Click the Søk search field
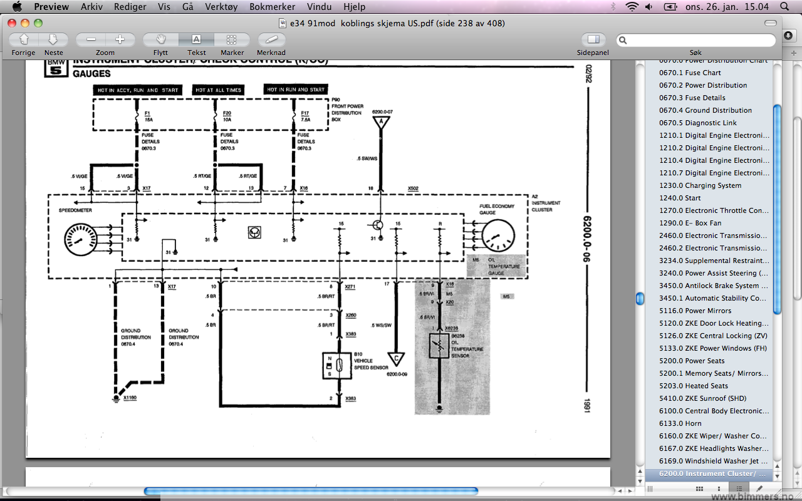 tap(695, 40)
